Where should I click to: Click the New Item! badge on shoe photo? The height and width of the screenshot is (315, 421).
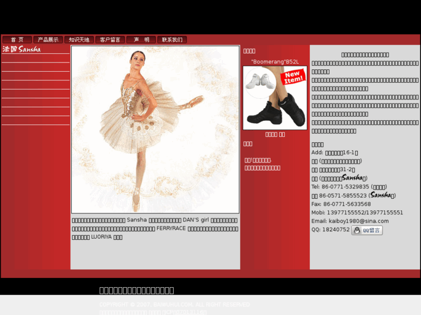coord(293,77)
